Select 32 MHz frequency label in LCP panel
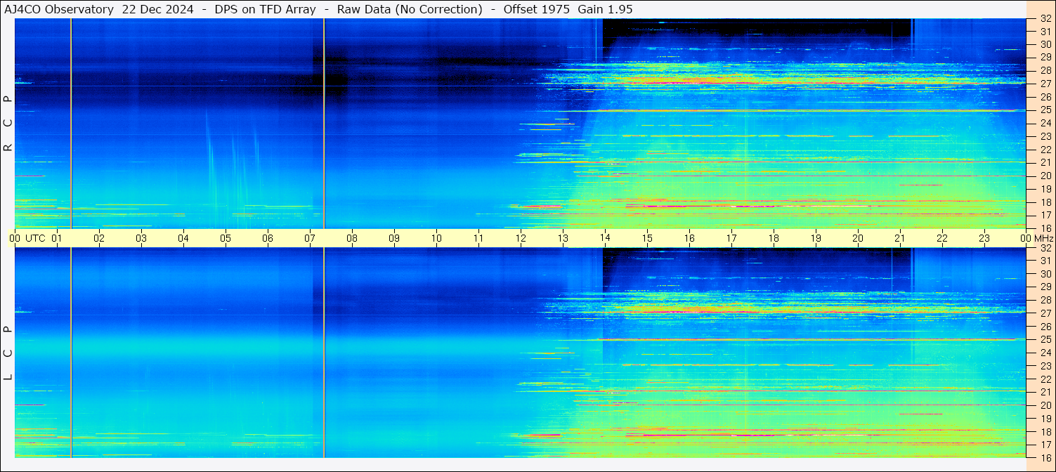Screen dimensions: 1056x472 tap(1045, 248)
